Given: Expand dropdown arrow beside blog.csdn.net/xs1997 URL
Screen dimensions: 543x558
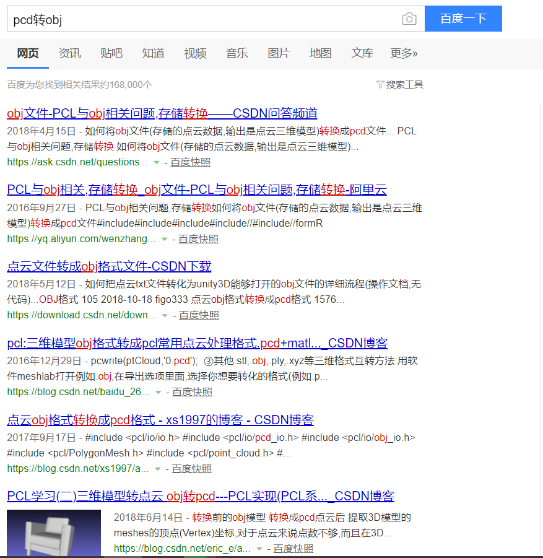Looking at the screenshot, I should (158, 469).
